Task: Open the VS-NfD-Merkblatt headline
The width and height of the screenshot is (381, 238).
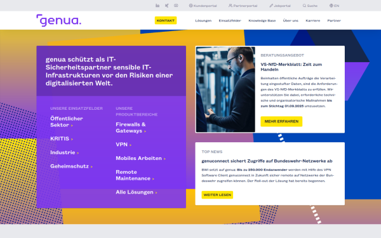Action: (291, 67)
